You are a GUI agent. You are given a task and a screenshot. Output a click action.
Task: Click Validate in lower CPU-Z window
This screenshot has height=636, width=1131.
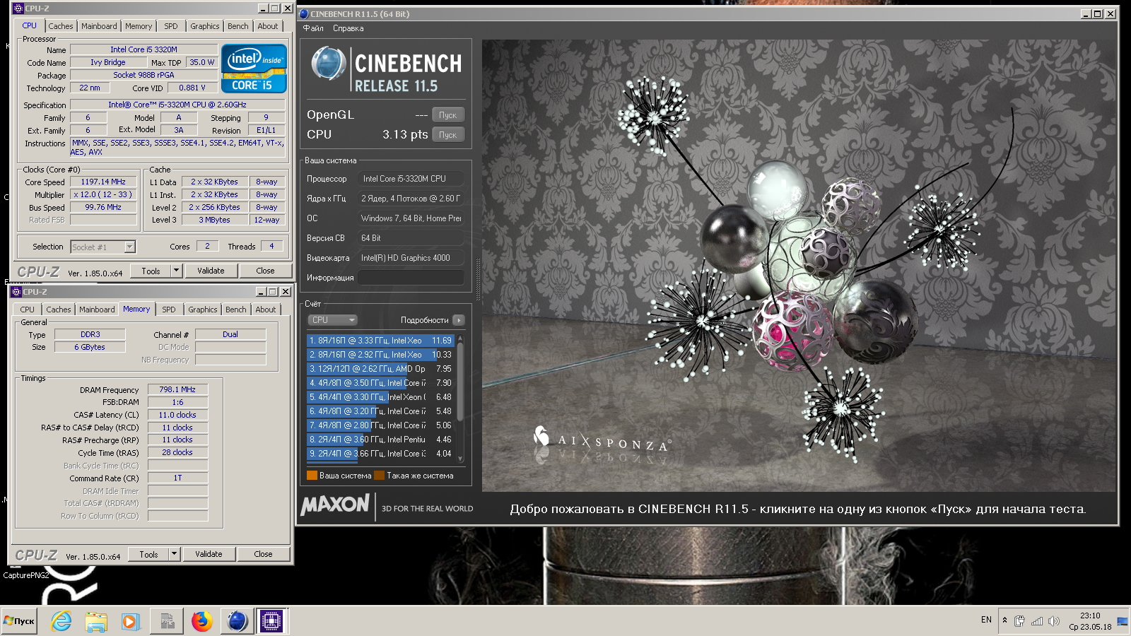[x=209, y=554]
